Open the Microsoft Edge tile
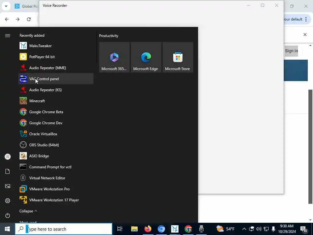The width and height of the screenshot is (313, 235). pyautogui.click(x=146, y=57)
